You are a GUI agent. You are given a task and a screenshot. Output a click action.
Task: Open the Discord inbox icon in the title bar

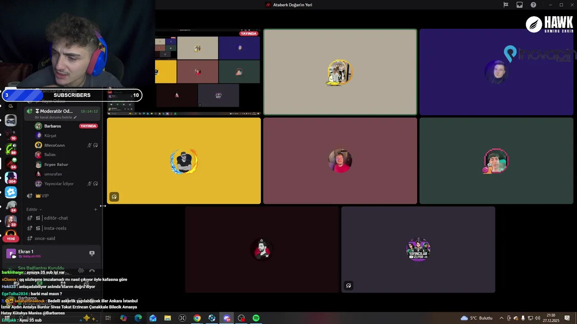[x=520, y=5]
